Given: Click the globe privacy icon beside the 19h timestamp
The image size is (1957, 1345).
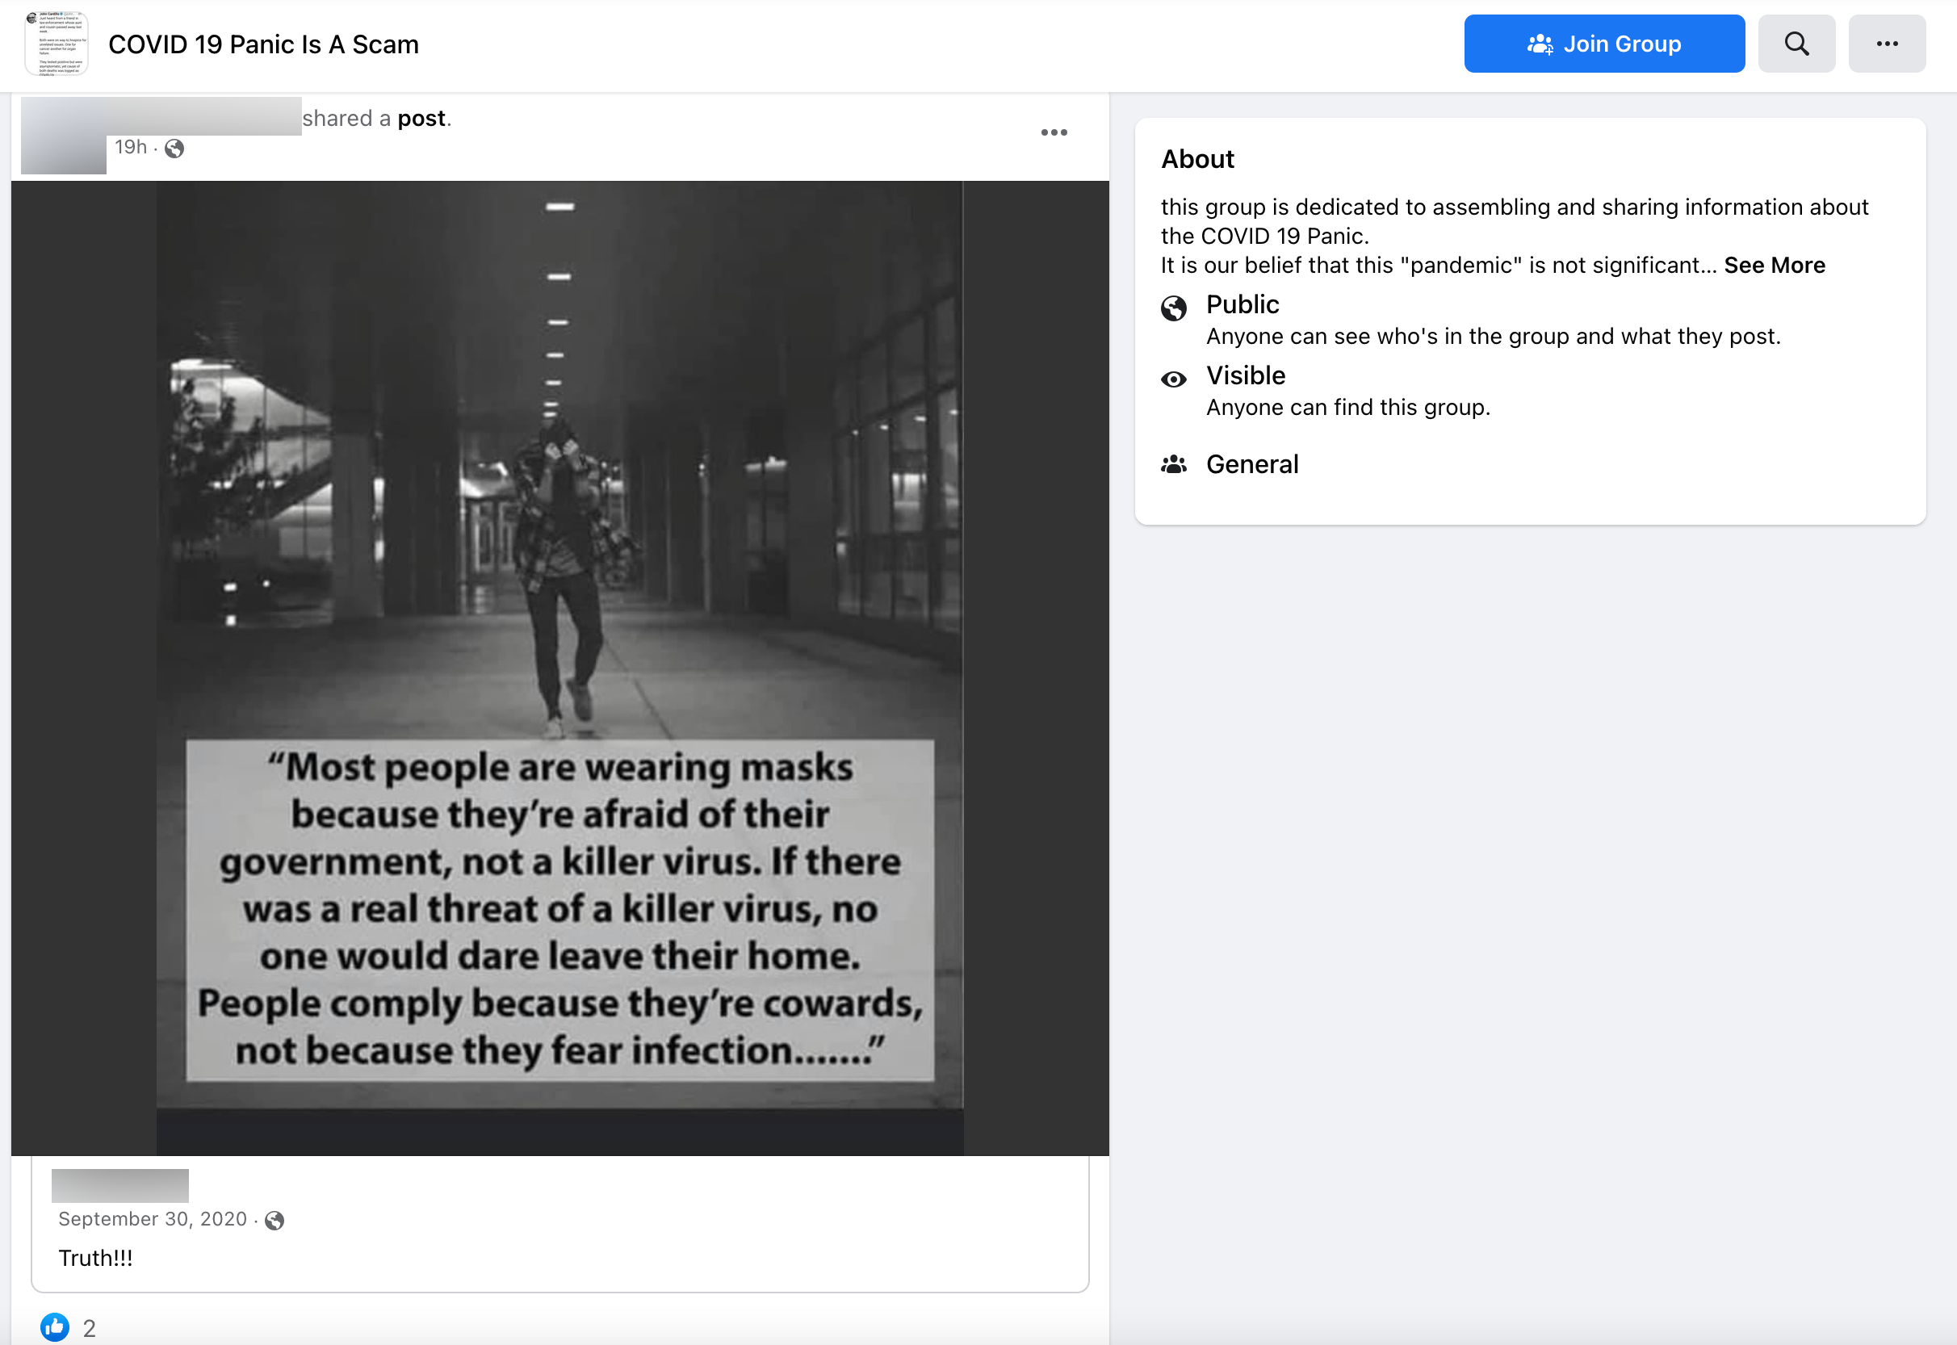Looking at the screenshot, I should 175,149.
